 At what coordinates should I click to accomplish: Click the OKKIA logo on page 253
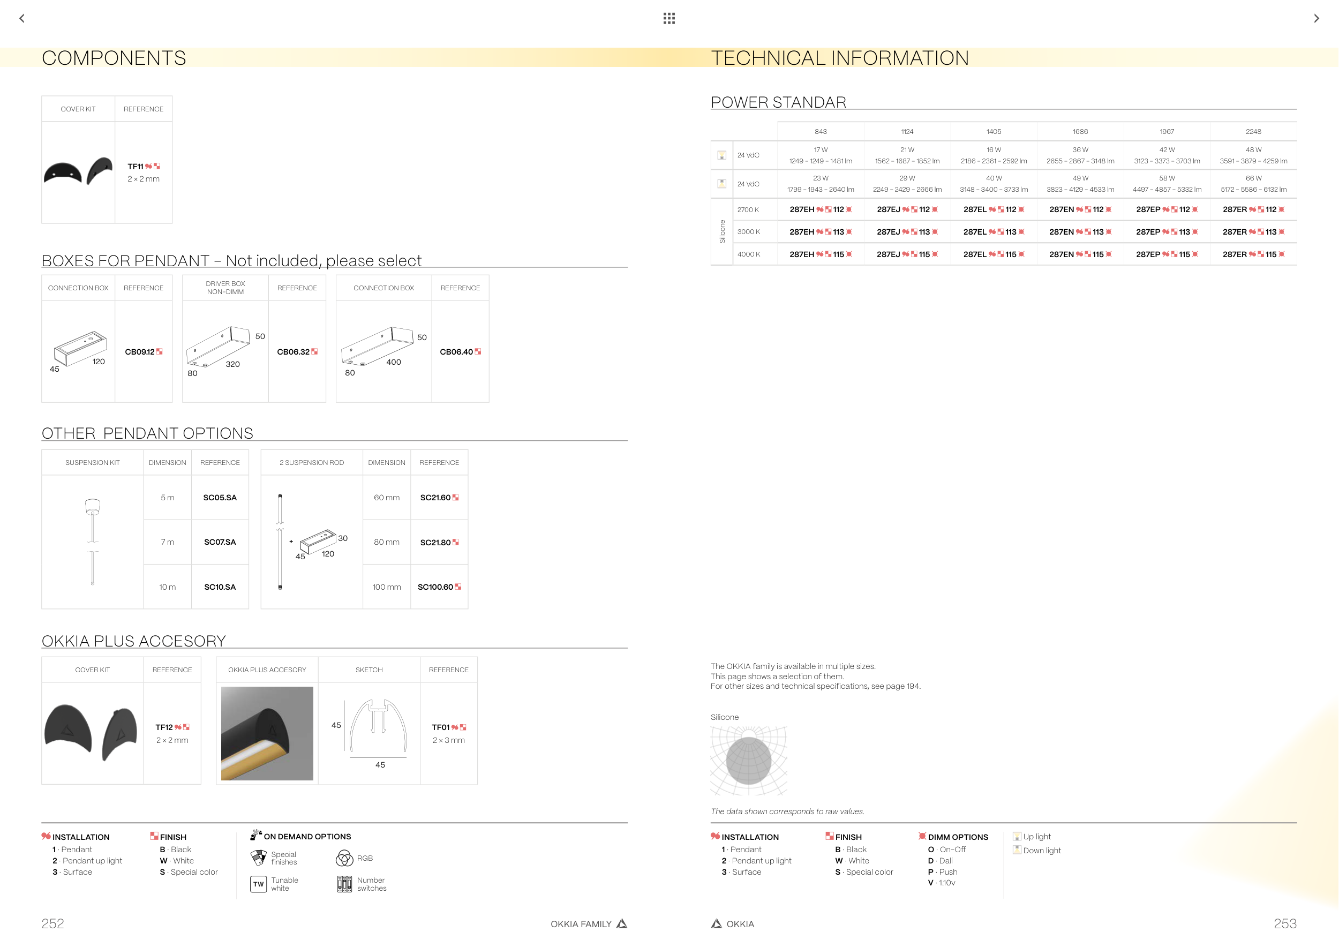click(716, 923)
